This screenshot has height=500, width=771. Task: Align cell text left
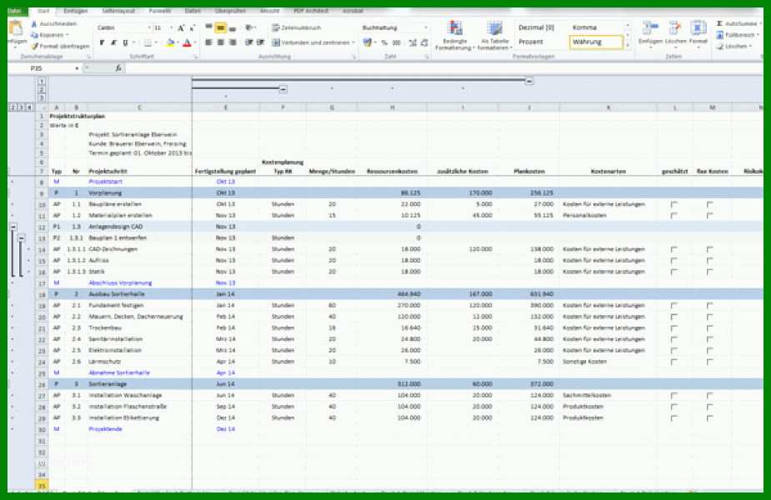209,42
